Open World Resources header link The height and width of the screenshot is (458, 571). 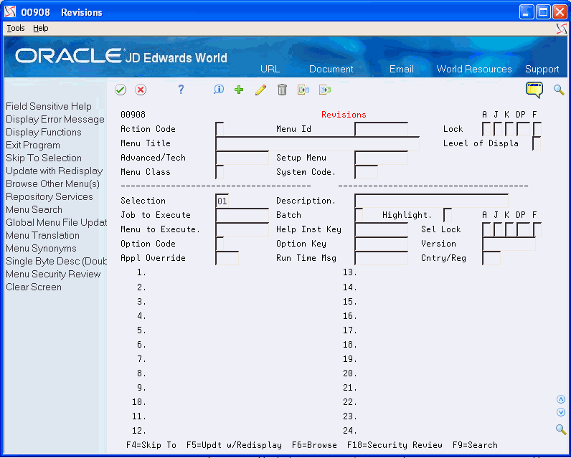(x=474, y=69)
